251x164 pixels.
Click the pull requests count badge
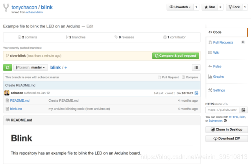click(x=243, y=42)
